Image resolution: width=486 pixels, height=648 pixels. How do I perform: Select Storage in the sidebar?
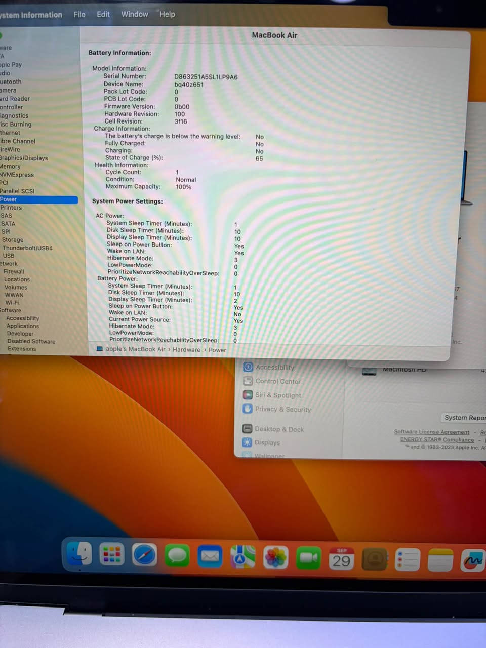click(x=13, y=240)
